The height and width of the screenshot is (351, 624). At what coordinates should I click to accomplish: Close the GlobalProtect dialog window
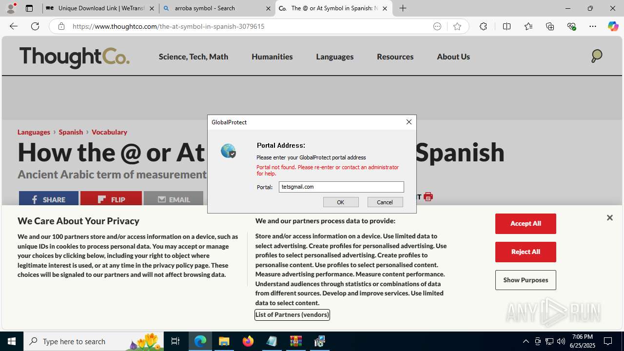(409, 122)
